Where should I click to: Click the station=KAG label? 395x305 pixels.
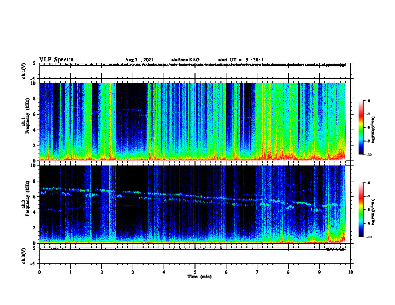185,60
